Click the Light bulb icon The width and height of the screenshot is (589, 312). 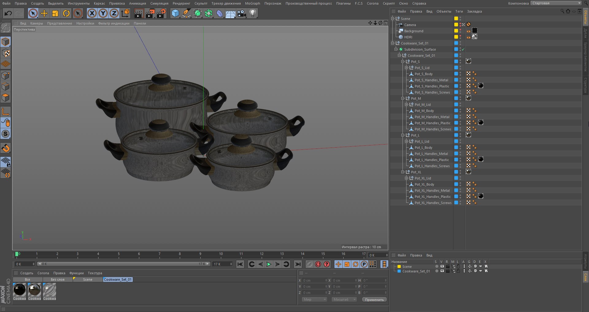253,13
